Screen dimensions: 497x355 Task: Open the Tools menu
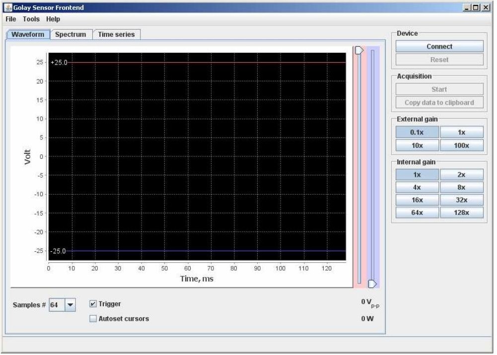click(31, 19)
